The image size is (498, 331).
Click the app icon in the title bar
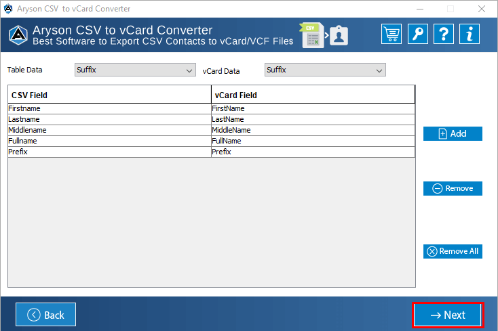[x=8, y=9]
